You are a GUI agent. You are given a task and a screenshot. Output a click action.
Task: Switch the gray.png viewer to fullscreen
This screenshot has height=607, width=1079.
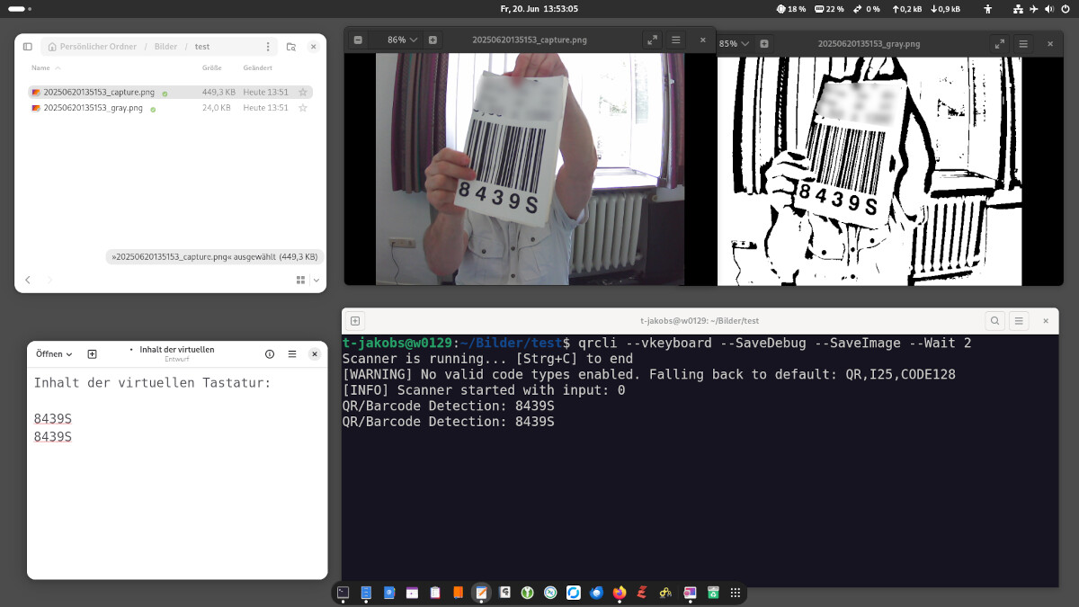coord(999,43)
